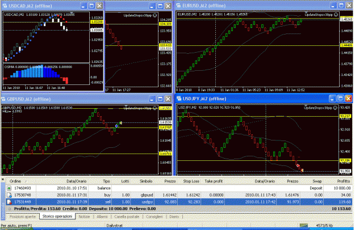This screenshot has width=355, height=230.
Task: Maximize the EURUSD,M2 chart window
Action: tap(341, 6)
